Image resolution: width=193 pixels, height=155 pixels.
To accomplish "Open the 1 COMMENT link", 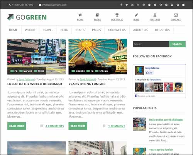I will tap(117, 126).
